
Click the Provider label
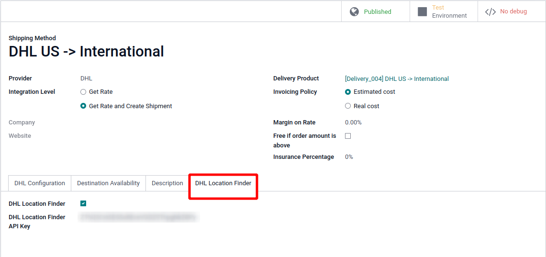pos(20,78)
